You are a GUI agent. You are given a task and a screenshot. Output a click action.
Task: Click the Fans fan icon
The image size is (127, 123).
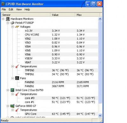pyautogui.click(x=17, y=78)
